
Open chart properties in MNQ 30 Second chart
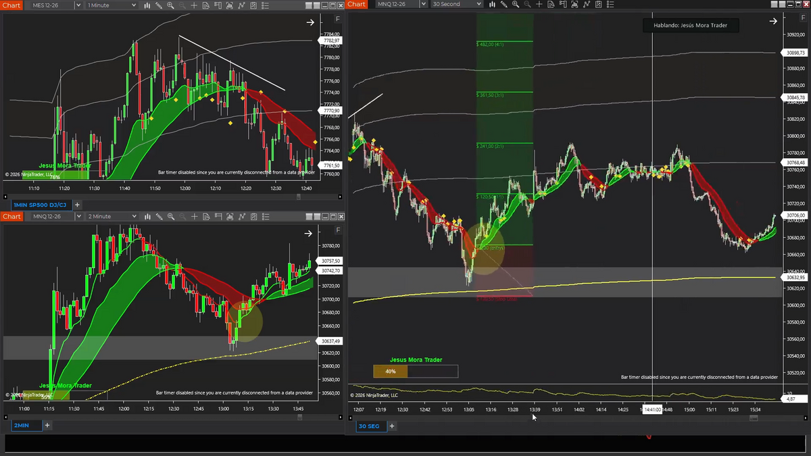(x=610, y=4)
